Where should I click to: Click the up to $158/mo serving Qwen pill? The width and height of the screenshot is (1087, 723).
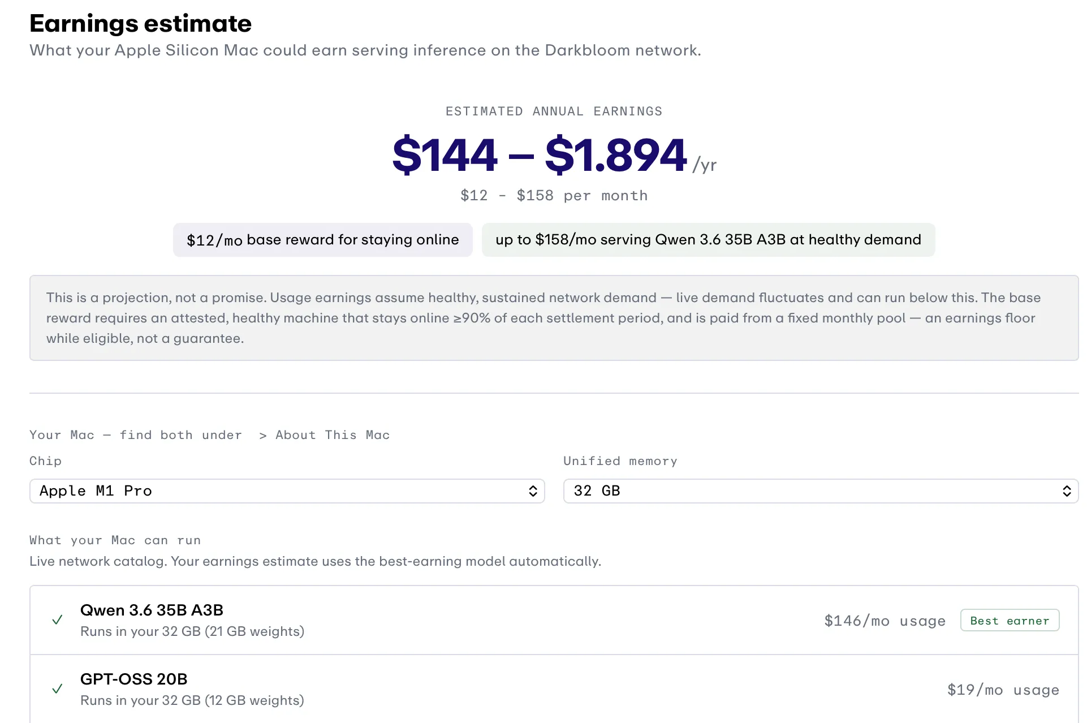[708, 240]
